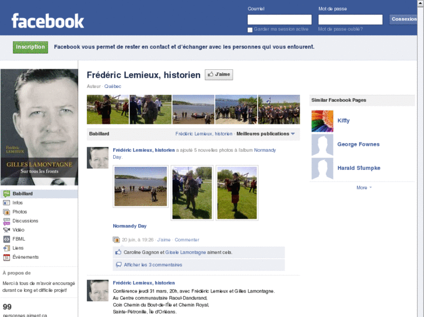Viewport: 424px width, 317px height.
Task: Open large beach photo in Normandy post
Action: point(141,187)
